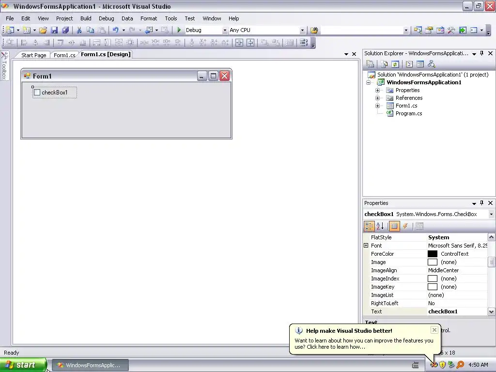Viewport: 496px width, 372px height.
Task: Click the WindowsFormsApplic... taskbar button
Action: (90, 365)
